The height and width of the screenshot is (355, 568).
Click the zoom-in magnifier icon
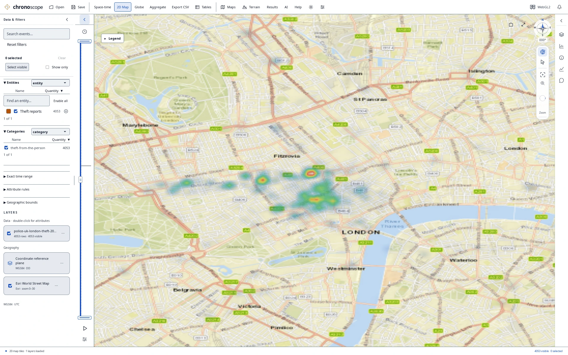[543, 83]
